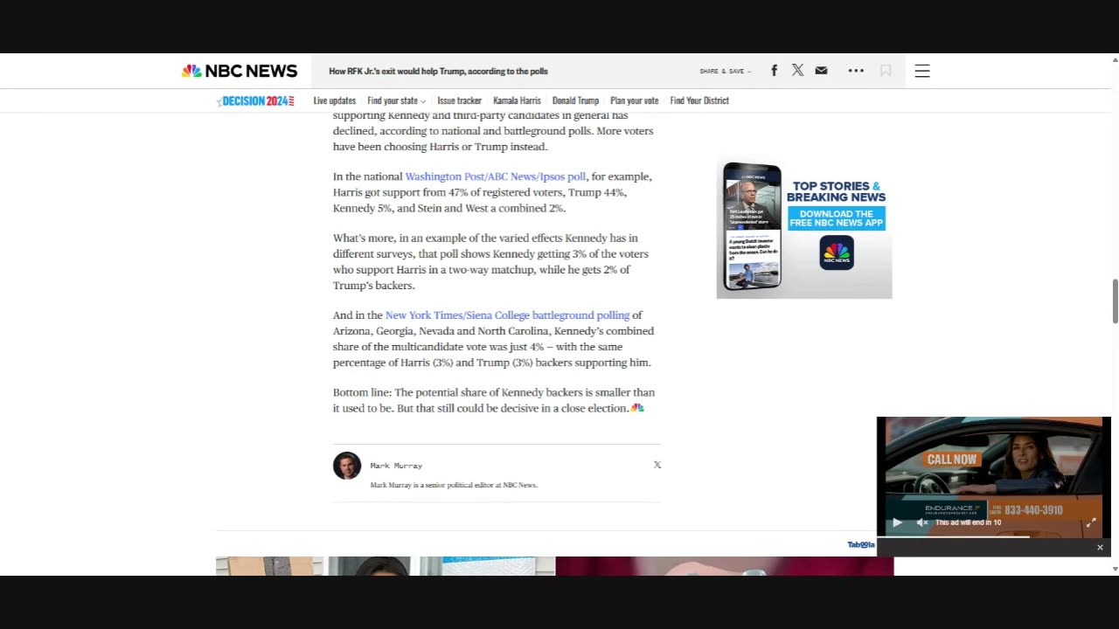Click Mark Murray's author photo
1119x629 pixels.
point(347,466)
